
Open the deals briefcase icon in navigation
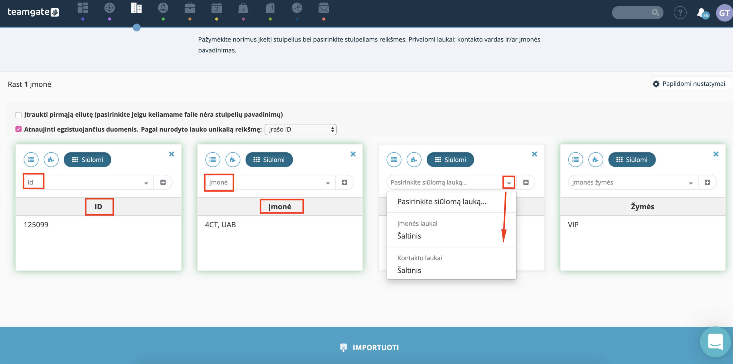click(x=190, y=8)
